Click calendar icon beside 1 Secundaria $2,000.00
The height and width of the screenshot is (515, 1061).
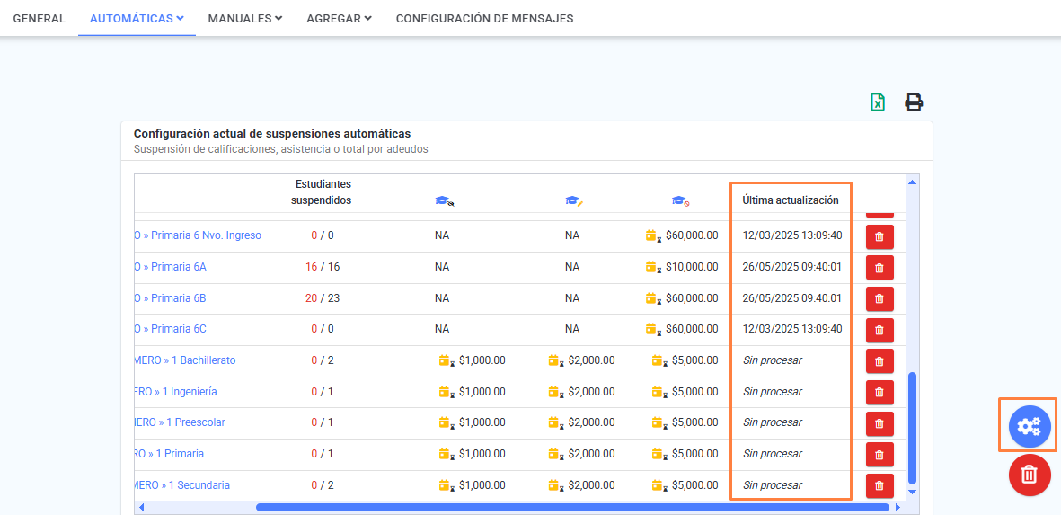tap(555, 485)
